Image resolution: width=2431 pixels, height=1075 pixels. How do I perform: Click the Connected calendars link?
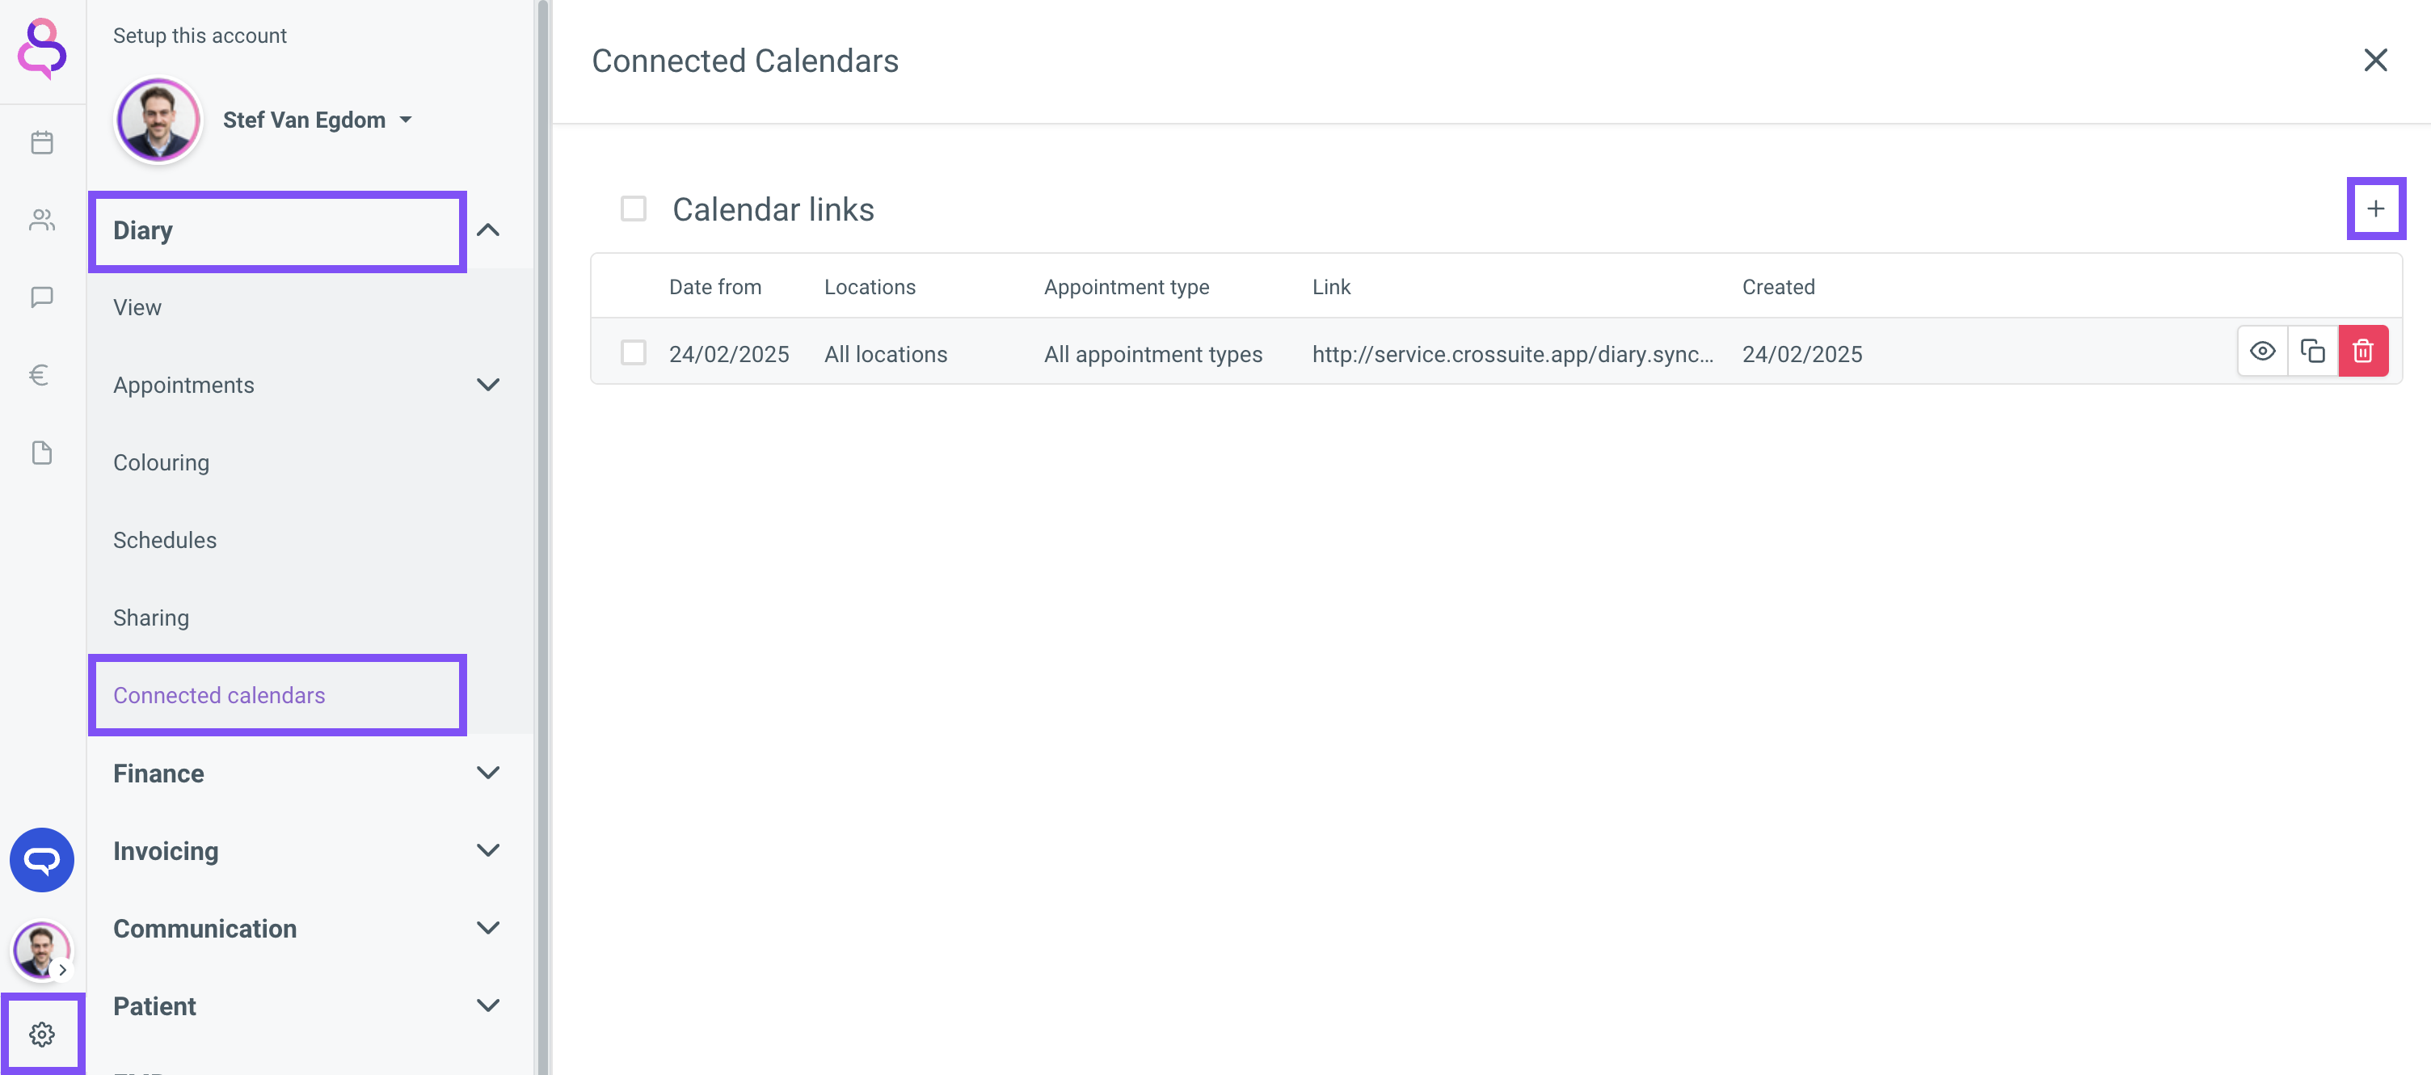point(219,696)
